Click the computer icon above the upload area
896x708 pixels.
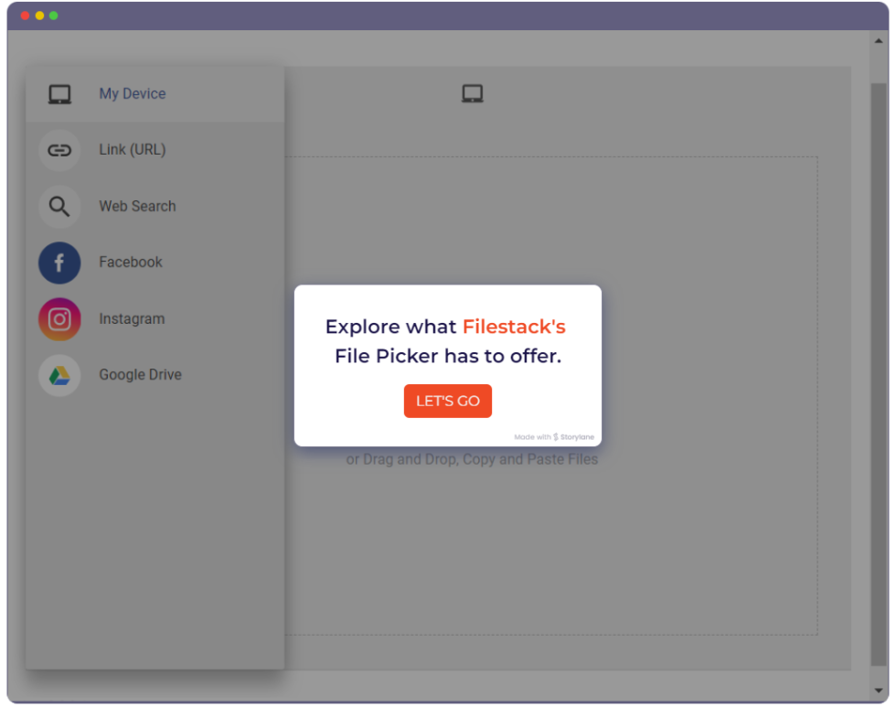click(472, 92)
